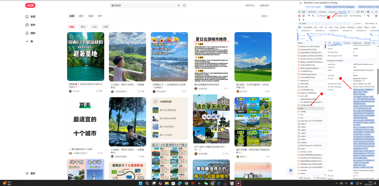Viewport: 379px width, 186px height.
Task: Open the inspect element picker tool
Action: coord(299,12)
